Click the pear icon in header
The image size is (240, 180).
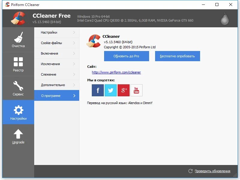[x=225, y=19]
